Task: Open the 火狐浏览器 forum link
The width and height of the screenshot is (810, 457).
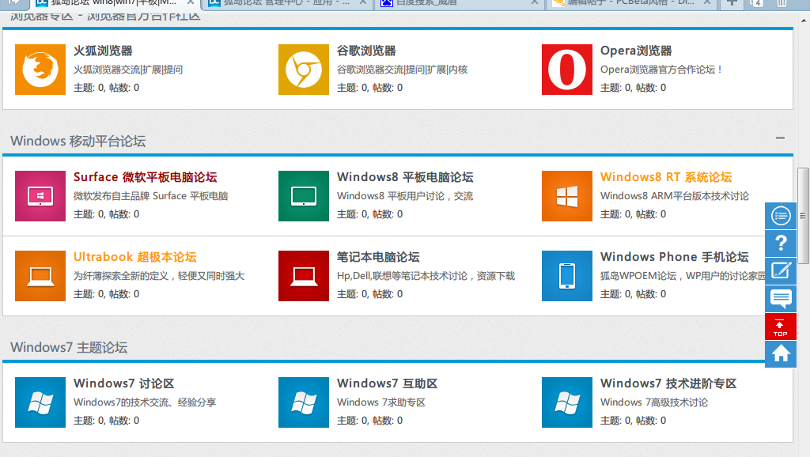Action: point(103,51)
